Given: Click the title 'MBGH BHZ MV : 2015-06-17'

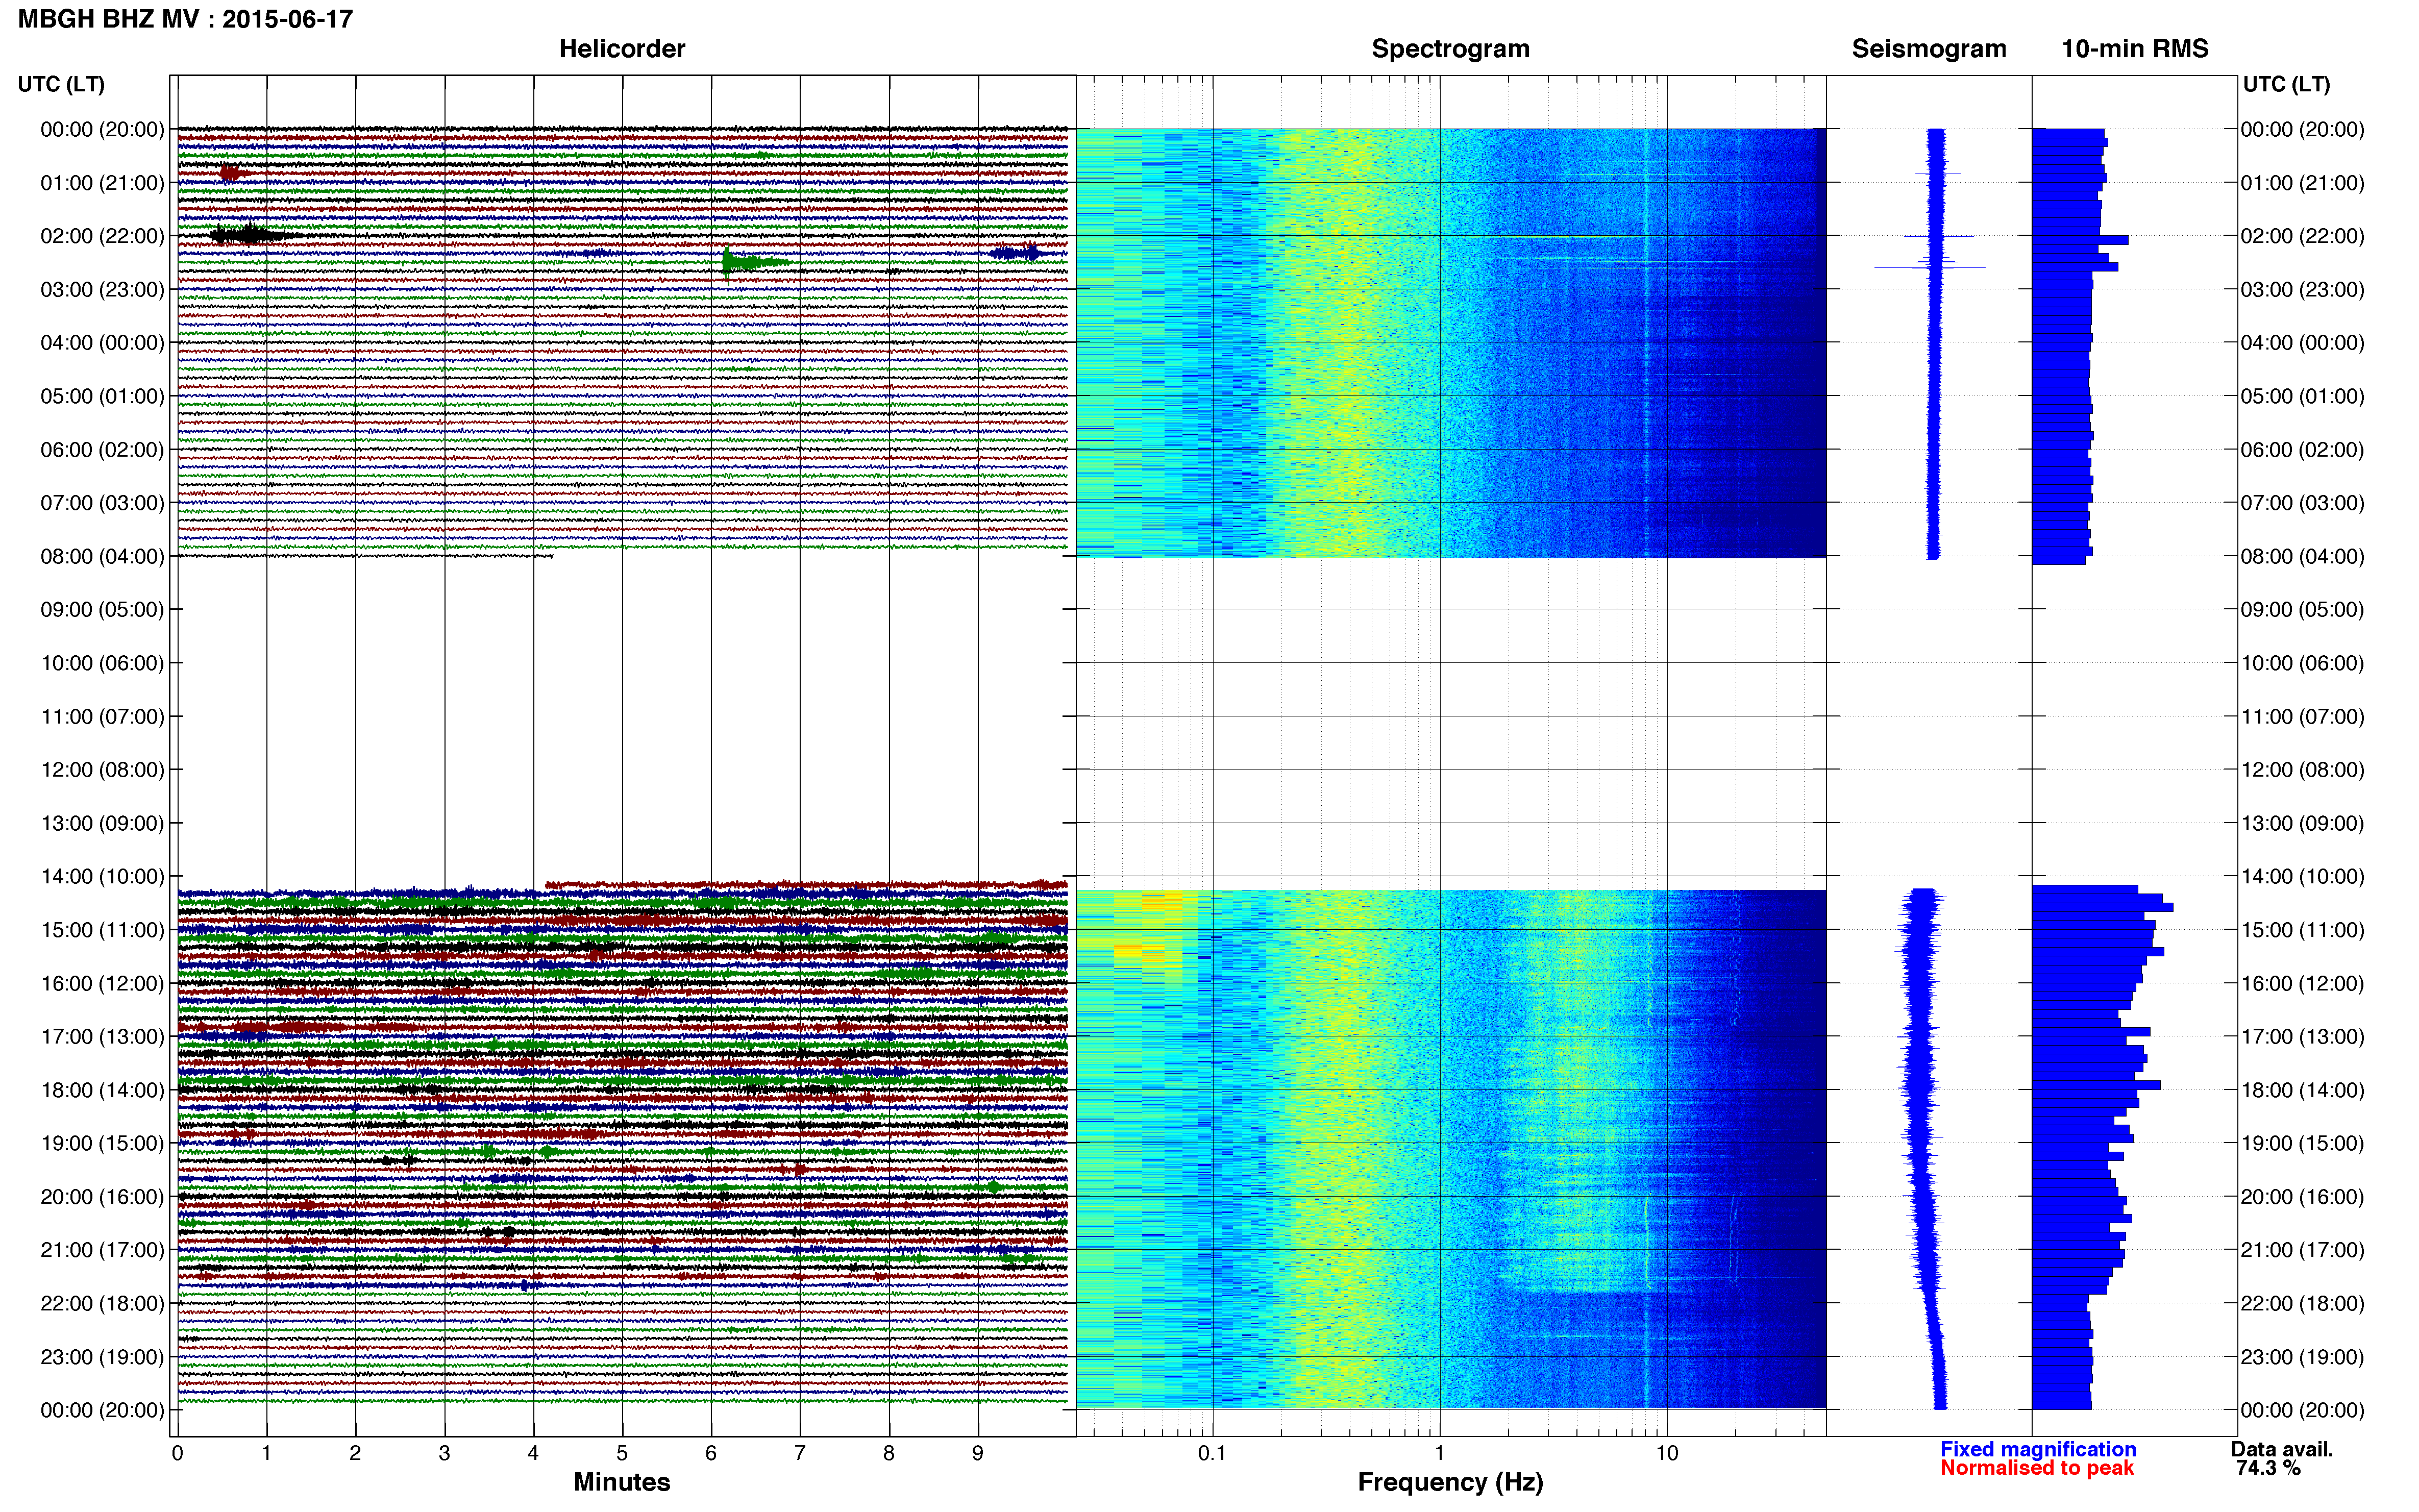Looking at the screenshot, I should pyautogui.click(x=185, y=19).
